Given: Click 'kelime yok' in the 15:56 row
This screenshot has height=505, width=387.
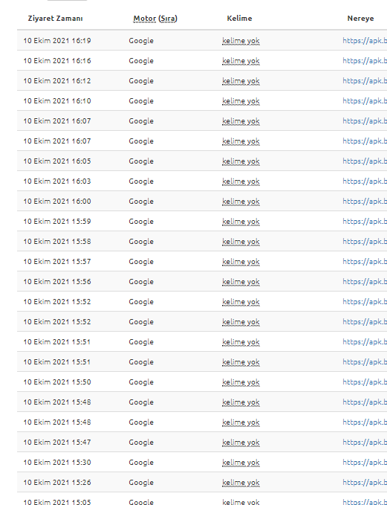Looking at the screenshot, I should (241, 281).
